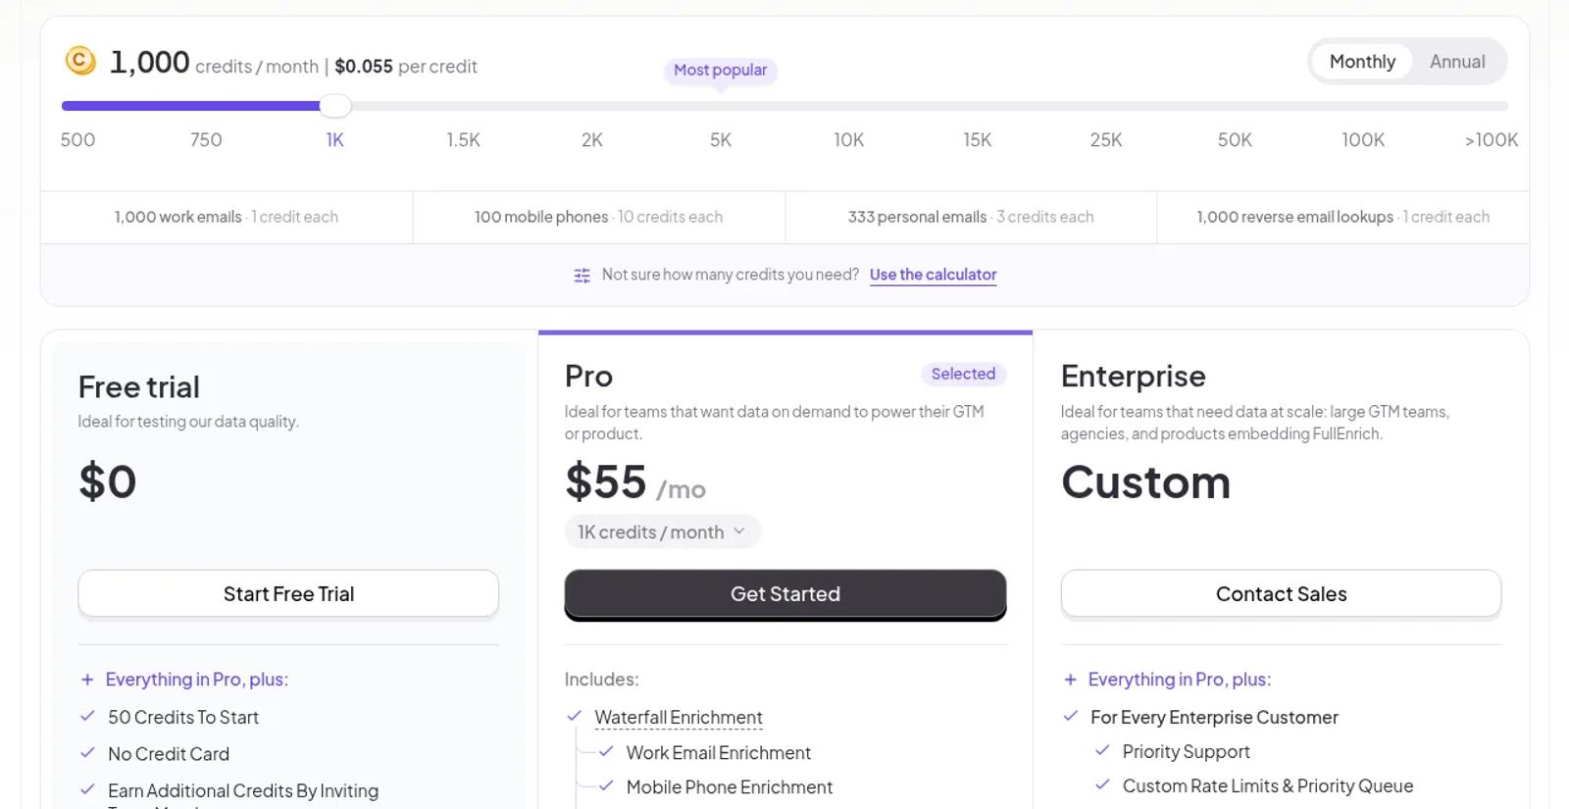Click checkmark beside Earn Additional Credits By Inviting
The width and height of the screenshot is (1569, 809).
coord(87,789)
